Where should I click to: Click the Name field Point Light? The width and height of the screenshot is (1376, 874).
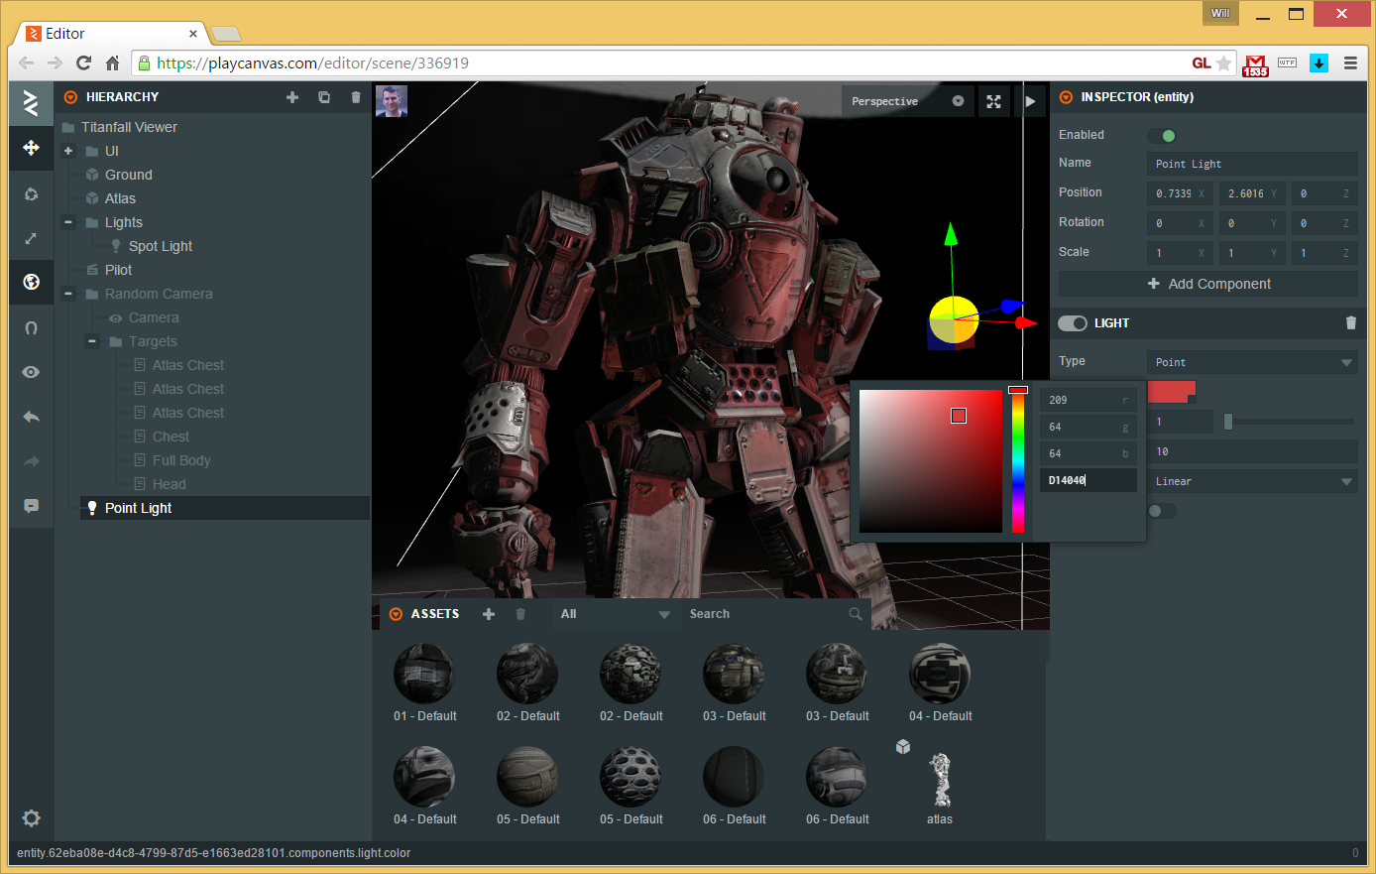point(1252,164)
